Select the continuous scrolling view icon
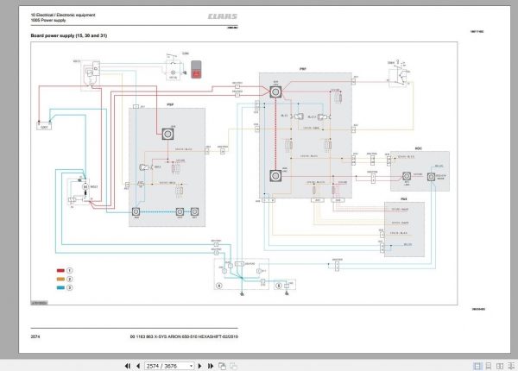 [x=487, y=365]
